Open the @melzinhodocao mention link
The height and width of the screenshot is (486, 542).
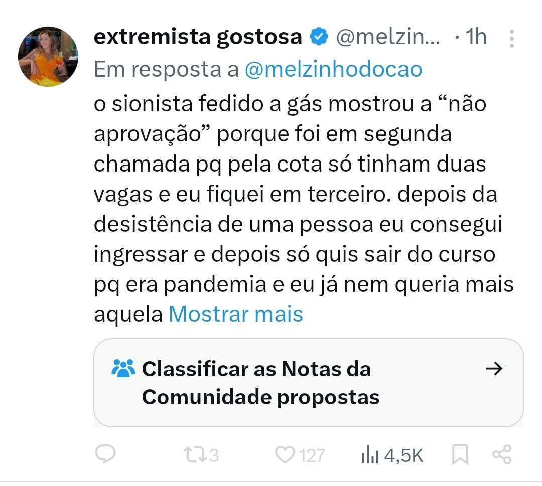334,69
